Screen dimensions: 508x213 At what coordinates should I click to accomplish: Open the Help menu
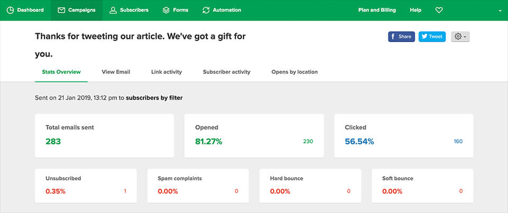[415, 10]
